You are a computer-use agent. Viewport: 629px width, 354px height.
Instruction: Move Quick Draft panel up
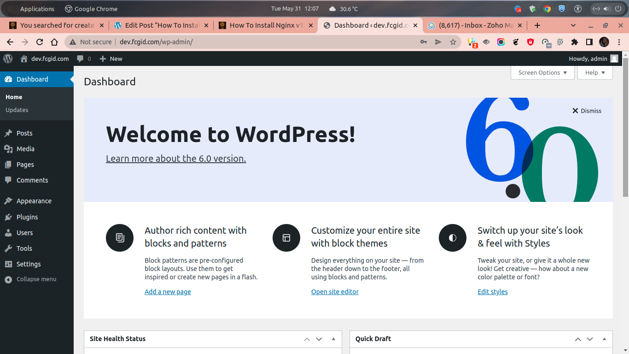[x=578, y=339]
